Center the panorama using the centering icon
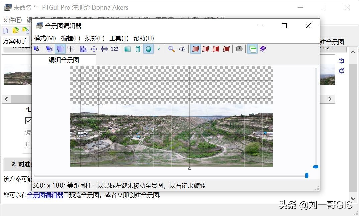This screenshot has width=359, height=216. click(x=94, y=49)
